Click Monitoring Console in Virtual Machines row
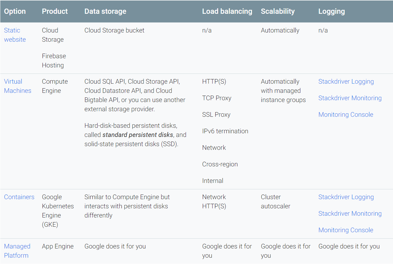Screen dimensions: 393x265 (x=346, y=115)
